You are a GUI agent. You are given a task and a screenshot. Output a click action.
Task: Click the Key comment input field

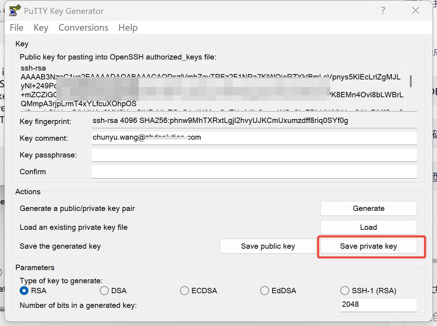[254, 138]
